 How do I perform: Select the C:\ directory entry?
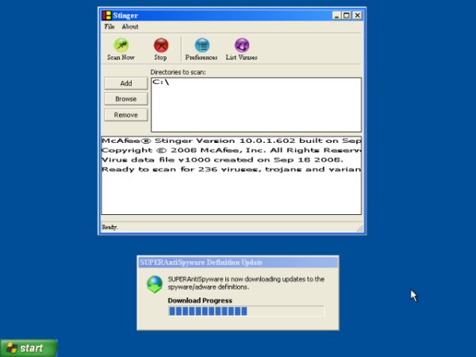(x=161, y=82)
